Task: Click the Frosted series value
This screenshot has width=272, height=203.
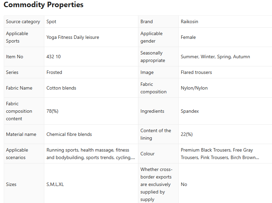Action: pyautogui.click(x=54, y=72)
